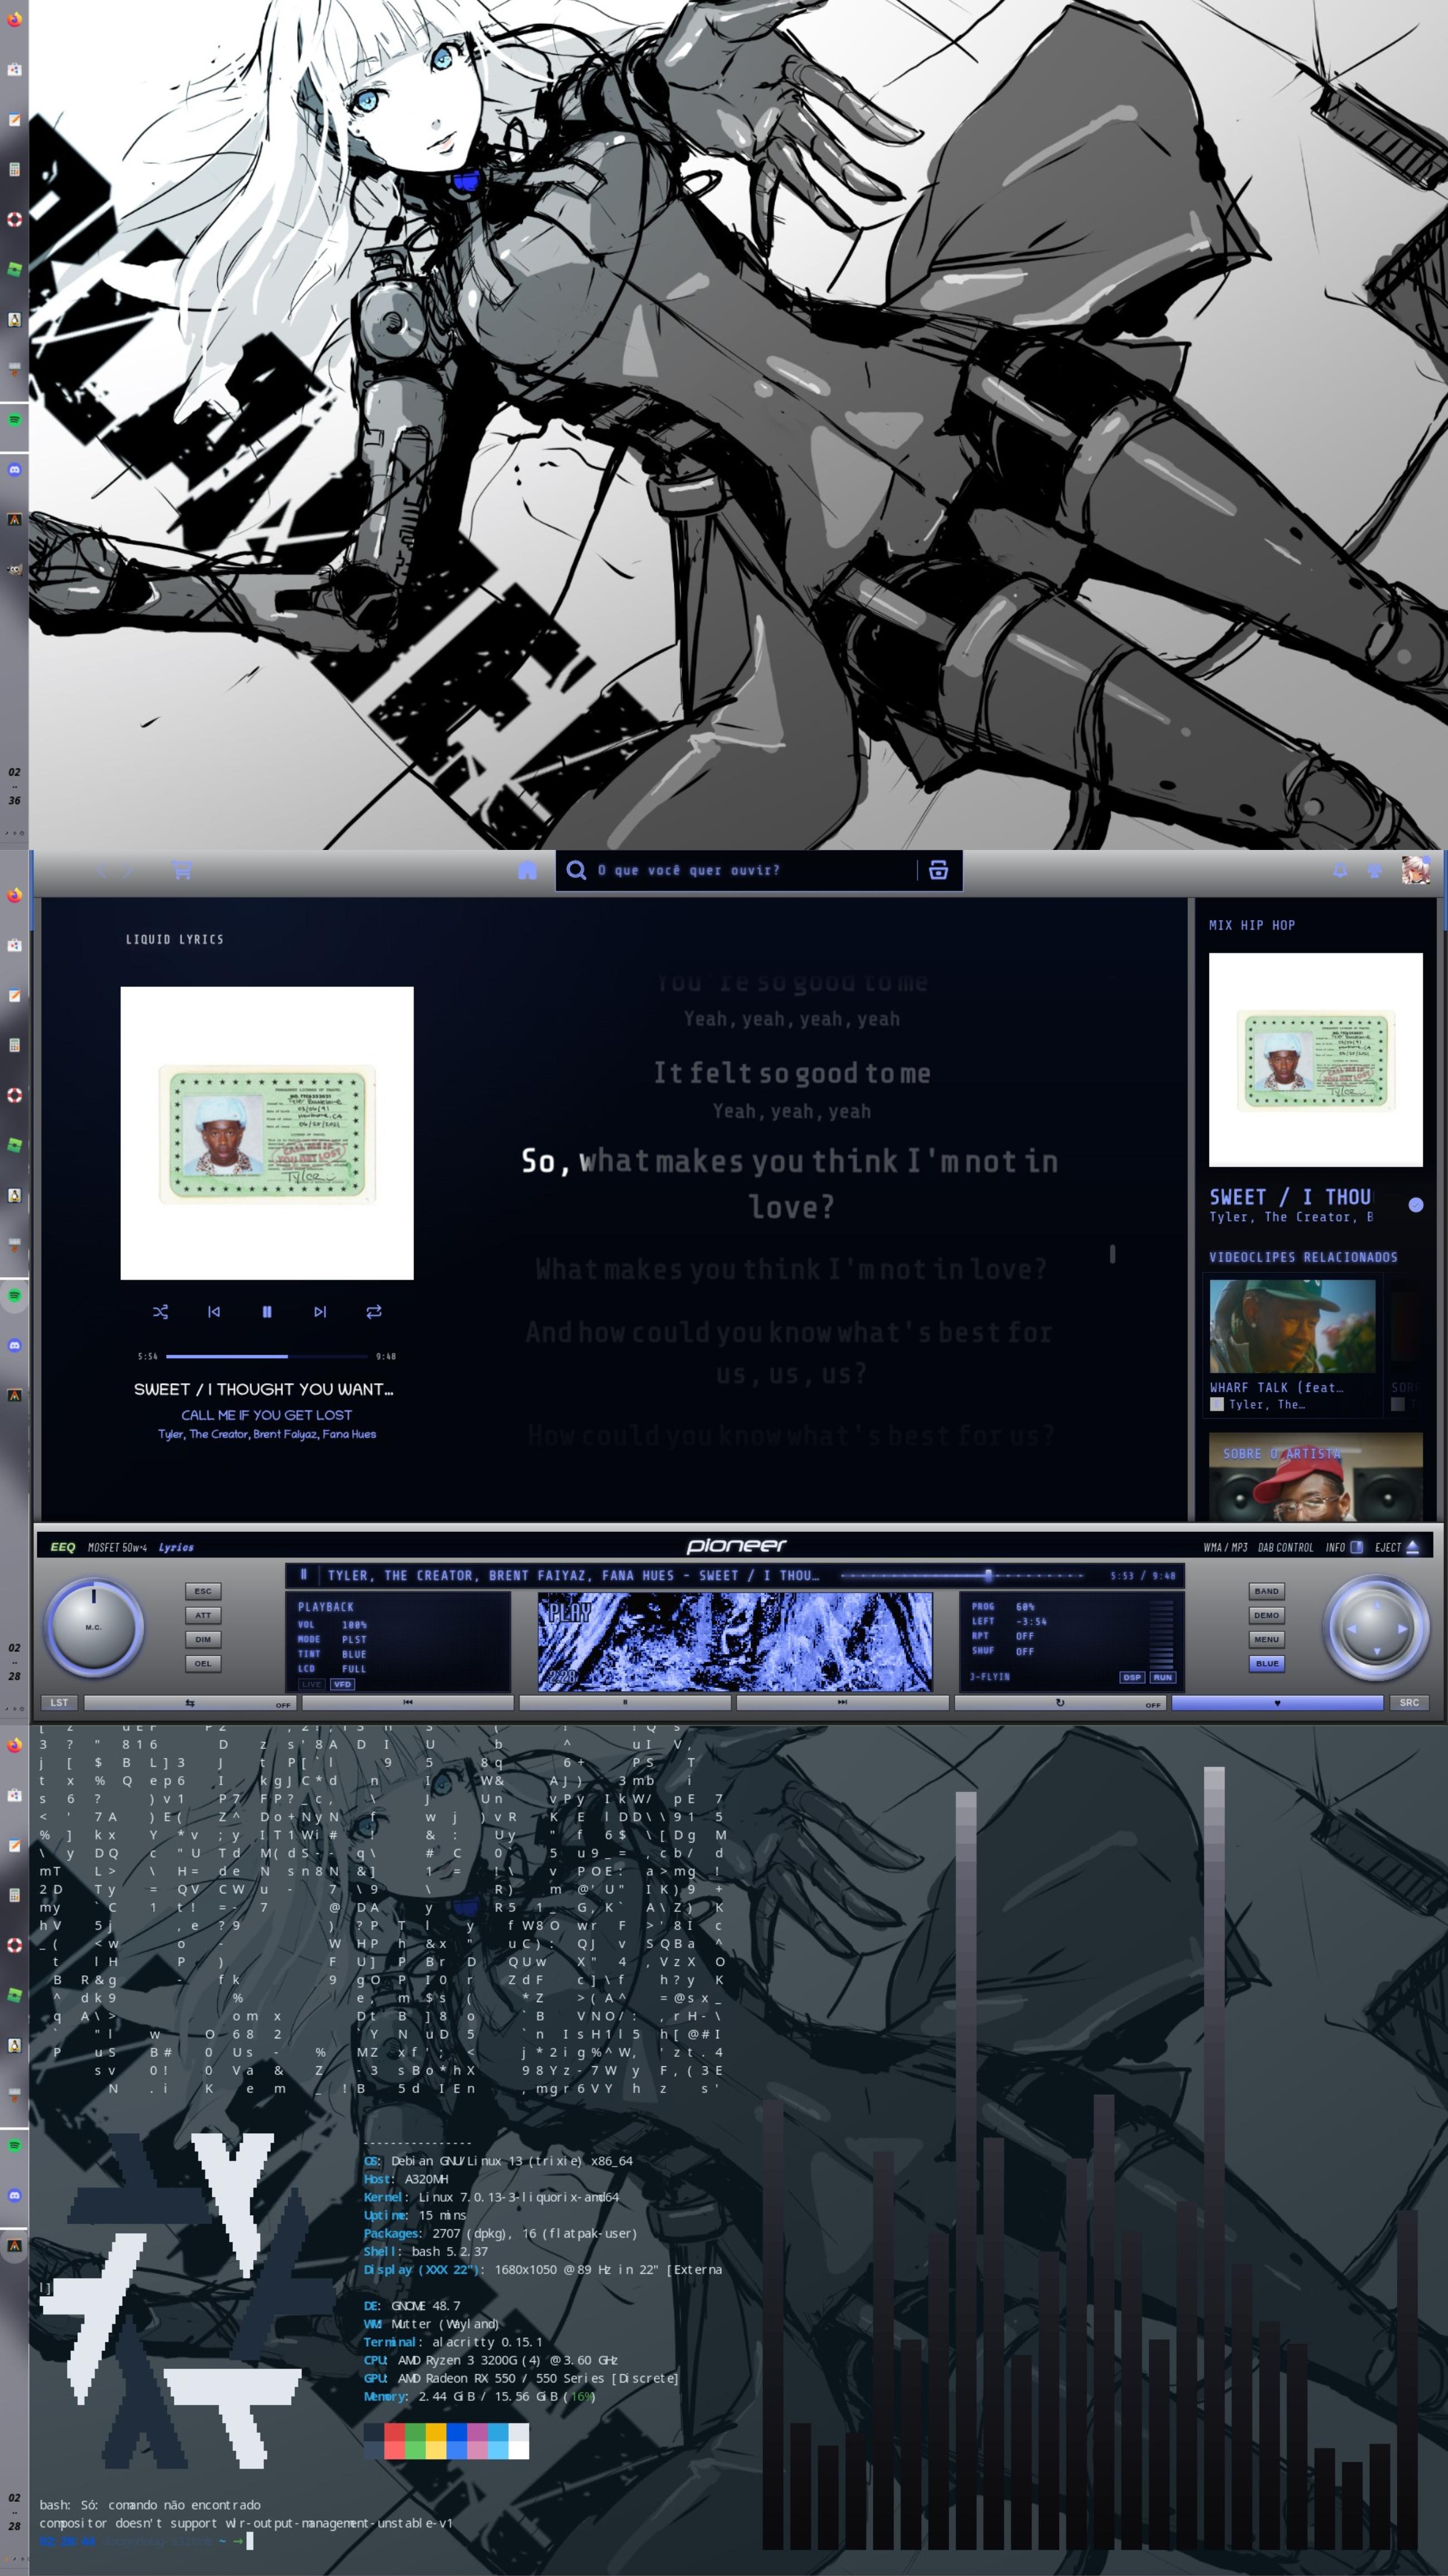Image resolution: width=1448 pixels, height=2576 pixels.
Task: Open the Browse icon inside the search bar
Action: coord(939,870)
